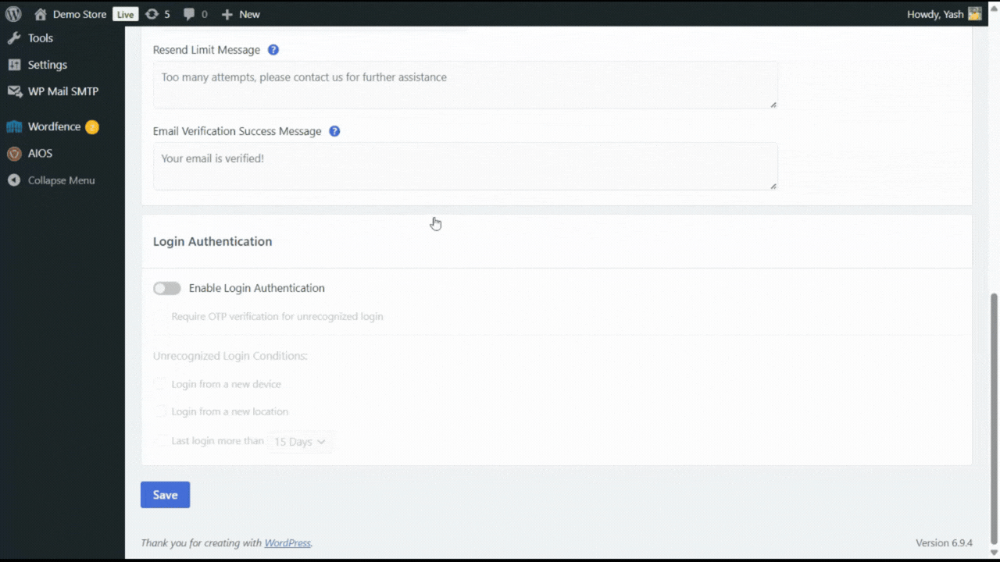Click the WordPress logo icon
Viewport: 1000px width, 562px height.
coord(13,14)
